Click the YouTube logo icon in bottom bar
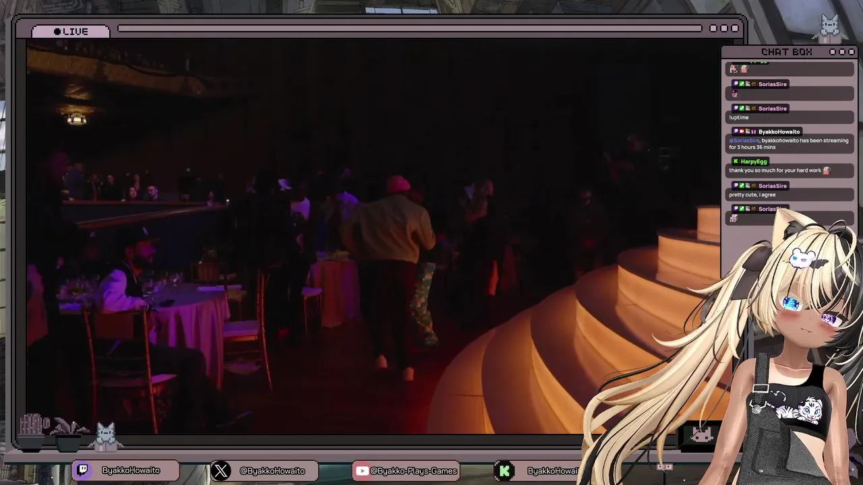This screenshot has width=863, height=485. [362, 471]
